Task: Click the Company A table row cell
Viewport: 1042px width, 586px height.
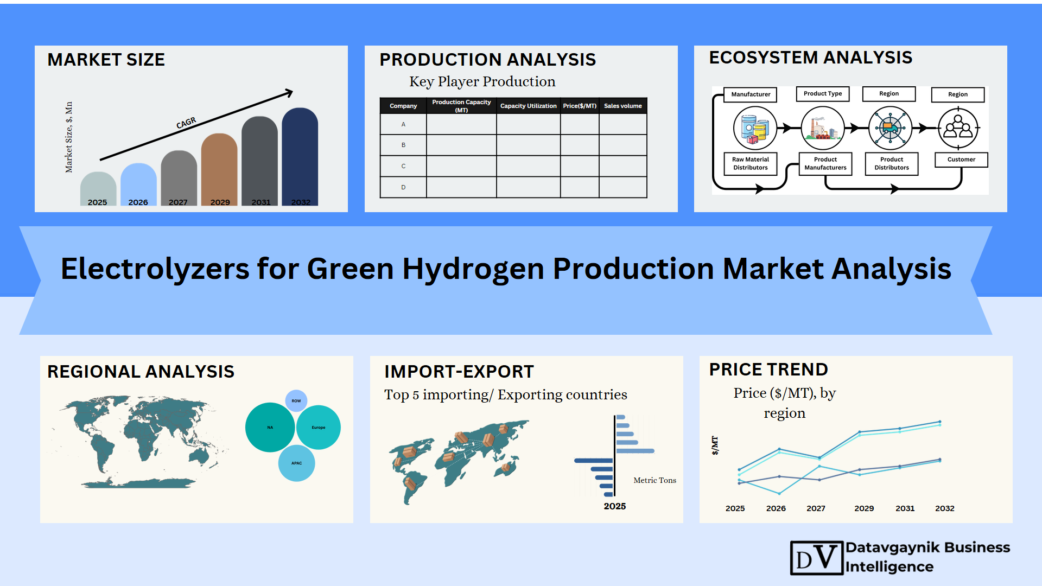Action: [403, 124]
